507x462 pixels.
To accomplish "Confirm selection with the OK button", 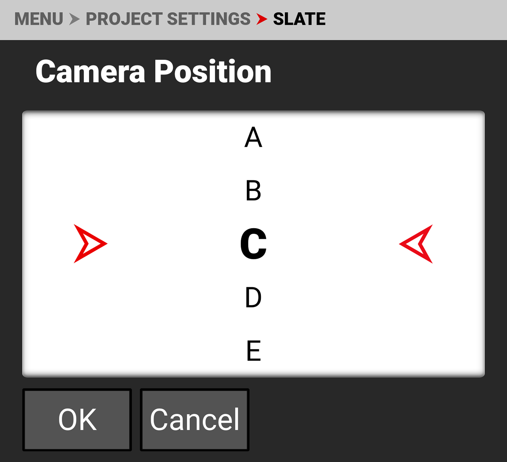I will pyautogui.click(x=77, y=419).
